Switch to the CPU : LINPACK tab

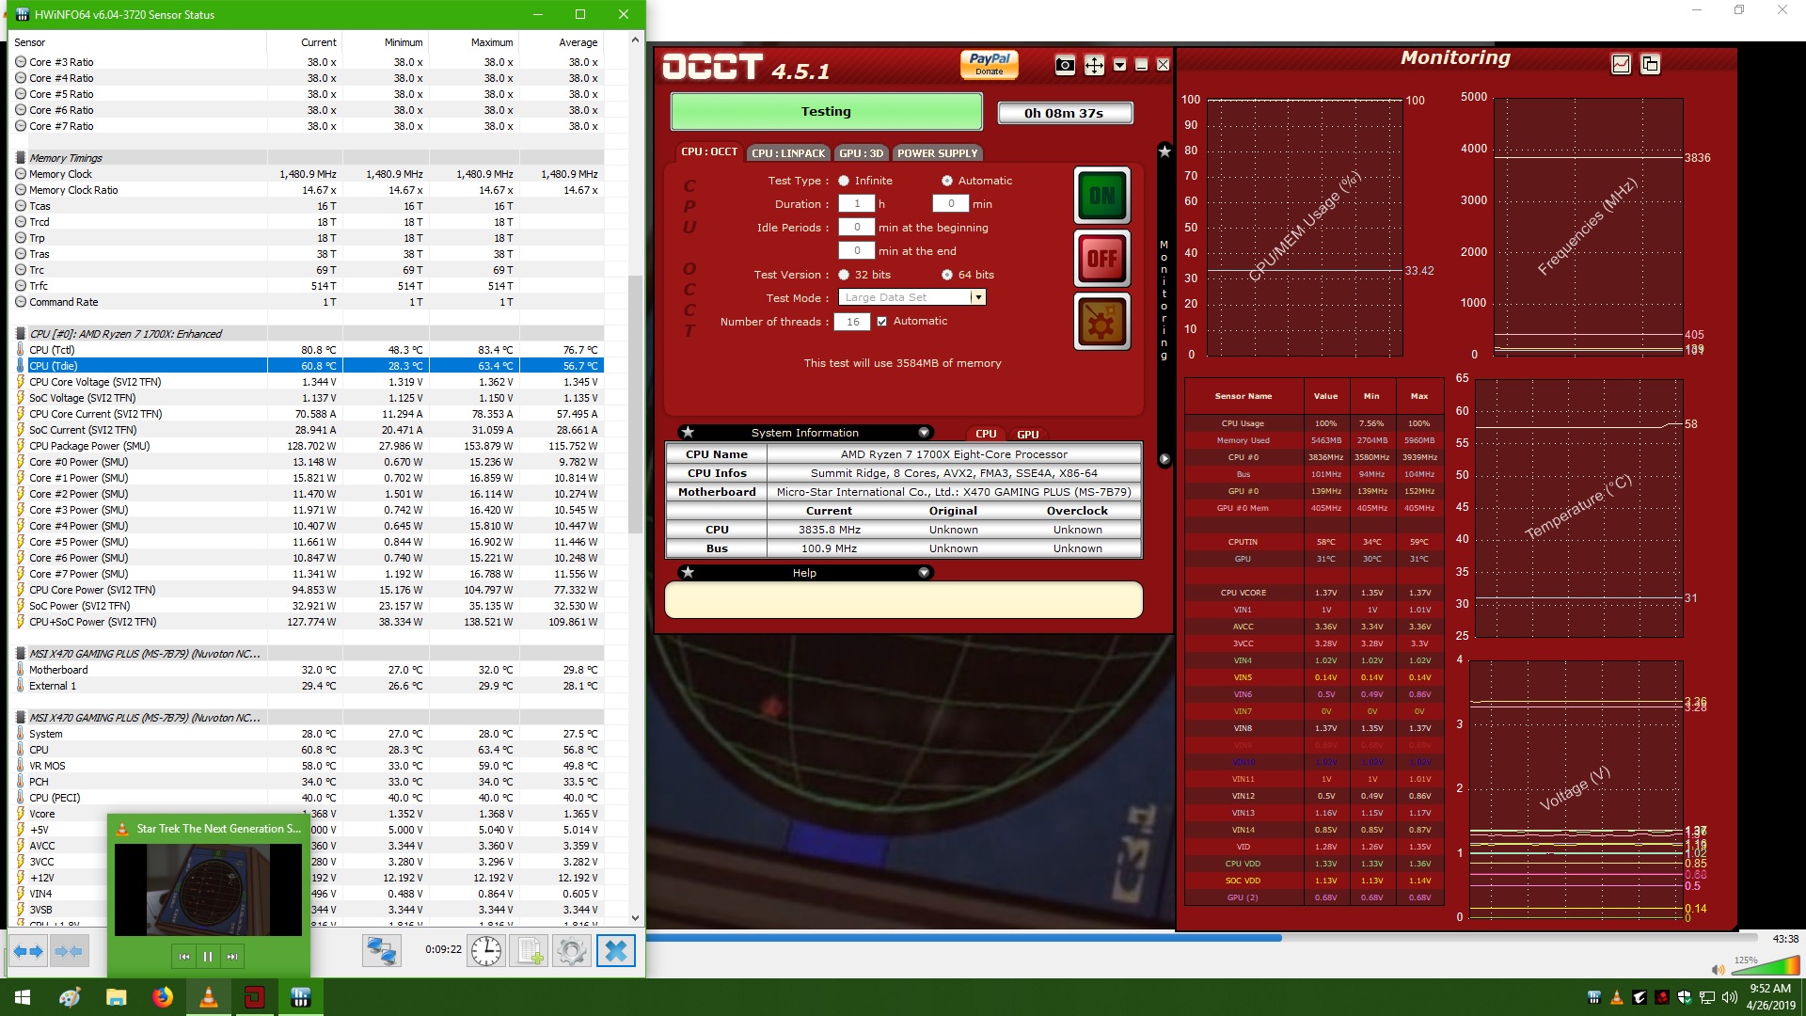[787, 153]
